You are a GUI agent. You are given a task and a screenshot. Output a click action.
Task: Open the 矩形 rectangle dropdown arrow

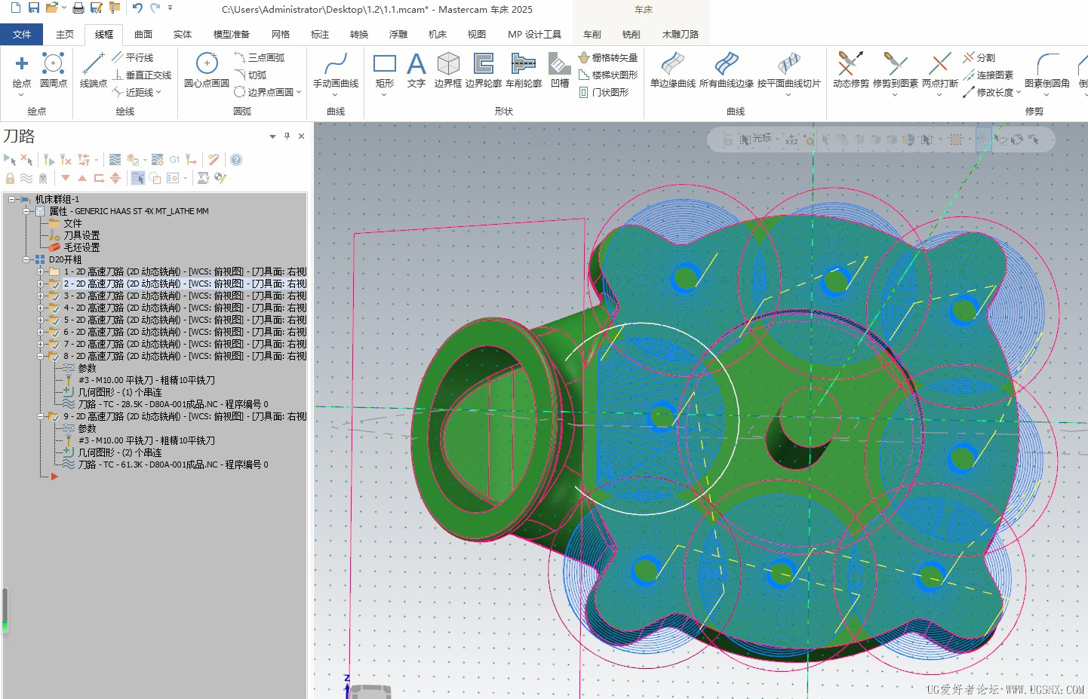tap(384, 96)
